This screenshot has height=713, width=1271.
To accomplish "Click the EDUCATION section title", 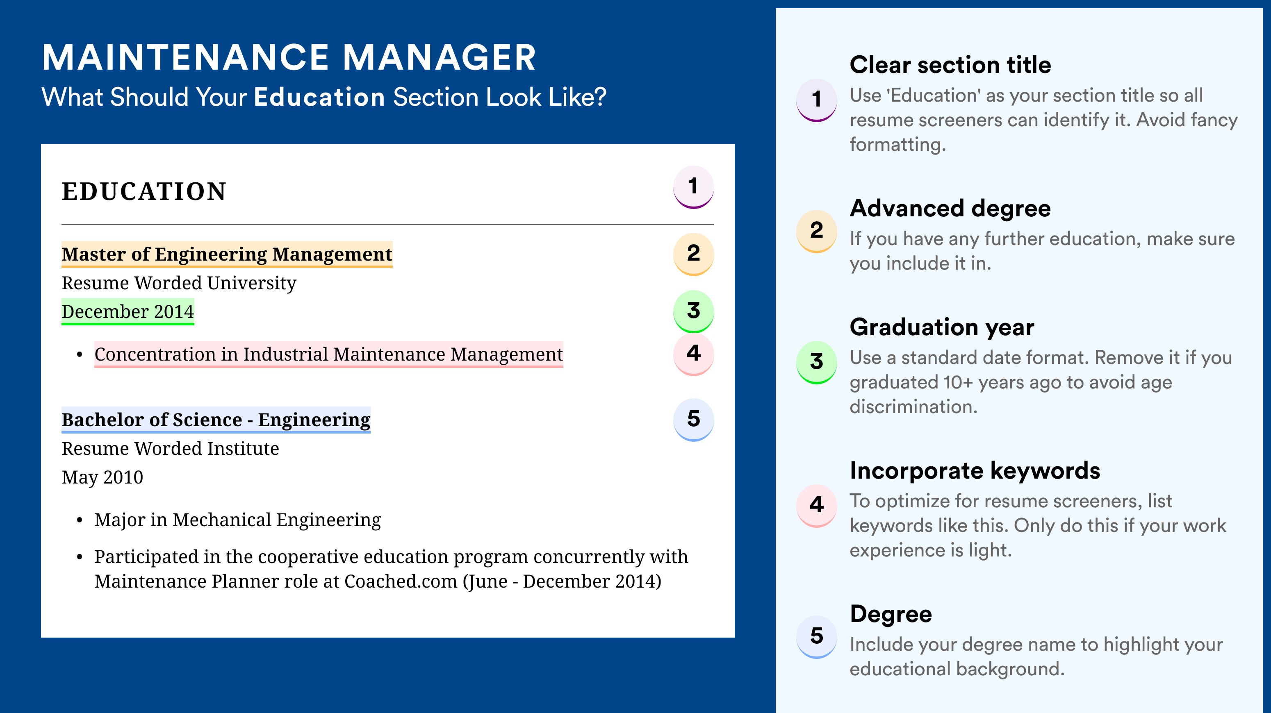I will [x=144, y=191].
